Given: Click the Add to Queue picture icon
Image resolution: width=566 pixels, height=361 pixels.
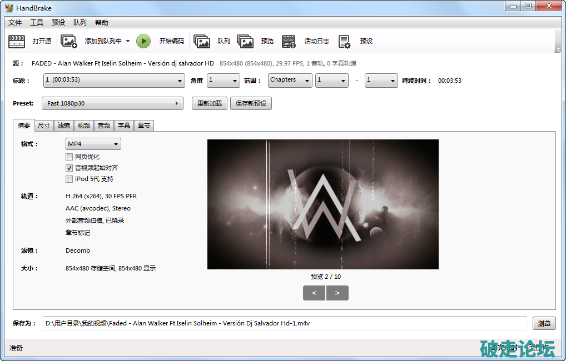Looking at the screenshot, I should 69,41.
